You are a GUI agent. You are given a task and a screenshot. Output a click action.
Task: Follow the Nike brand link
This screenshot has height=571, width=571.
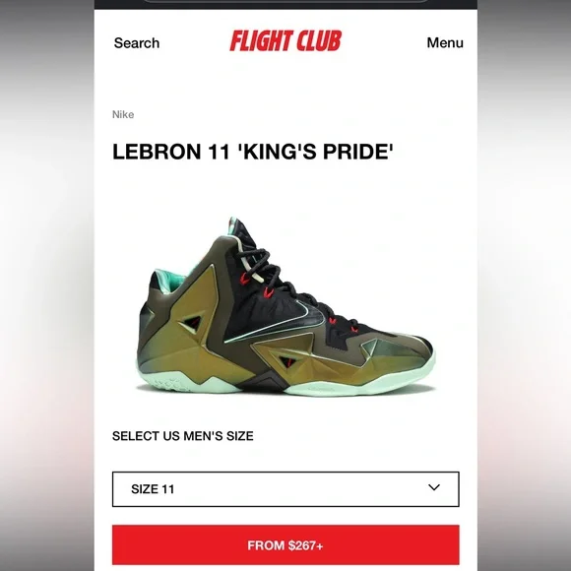click(x=123, y=114)
